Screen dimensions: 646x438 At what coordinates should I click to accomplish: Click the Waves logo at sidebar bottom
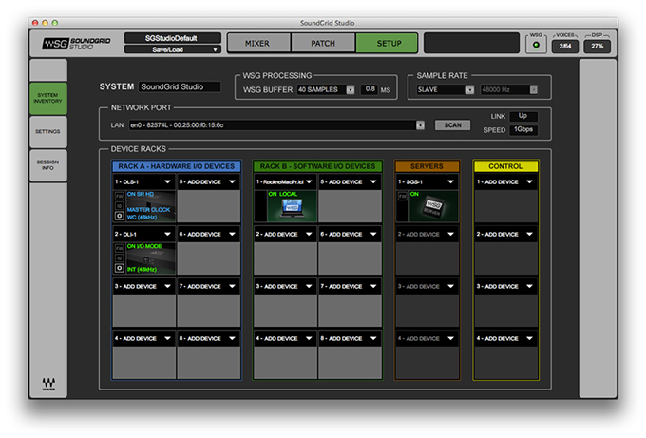48,384
